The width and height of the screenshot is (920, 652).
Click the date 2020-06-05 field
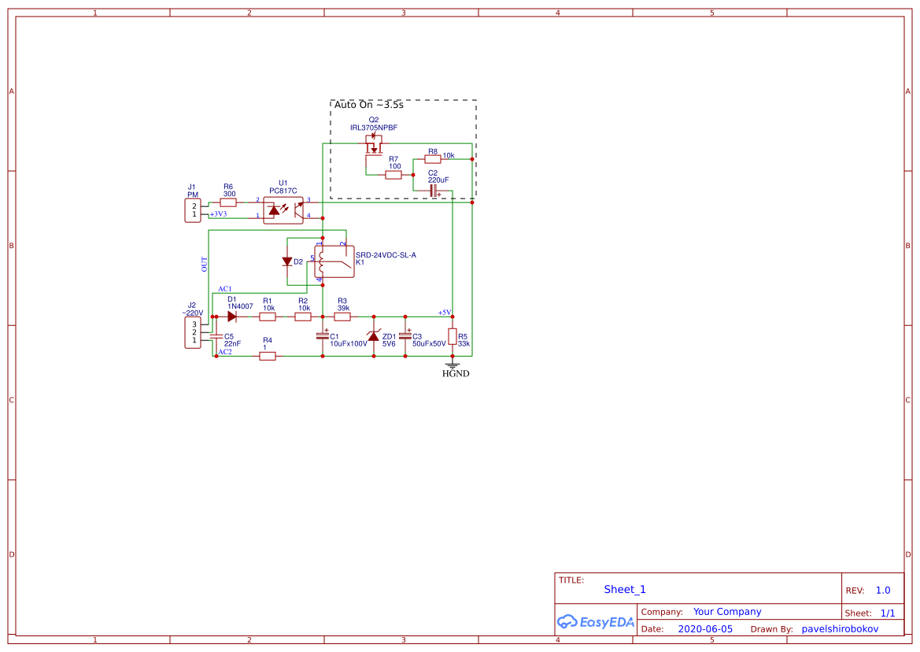click(x=704, y=629)
